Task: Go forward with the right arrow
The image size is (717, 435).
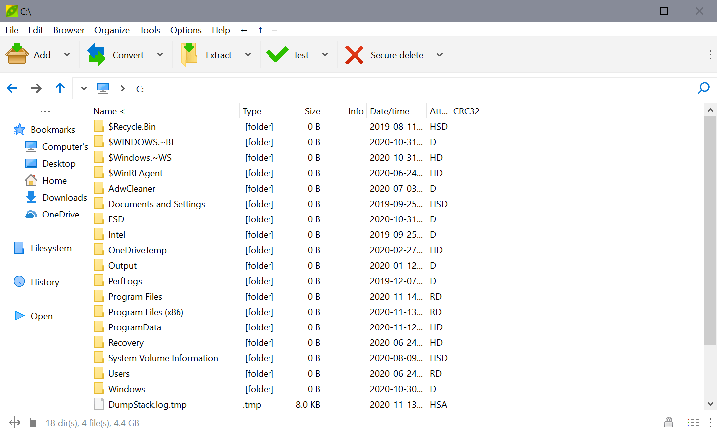Action: click(x=36, y=88)
